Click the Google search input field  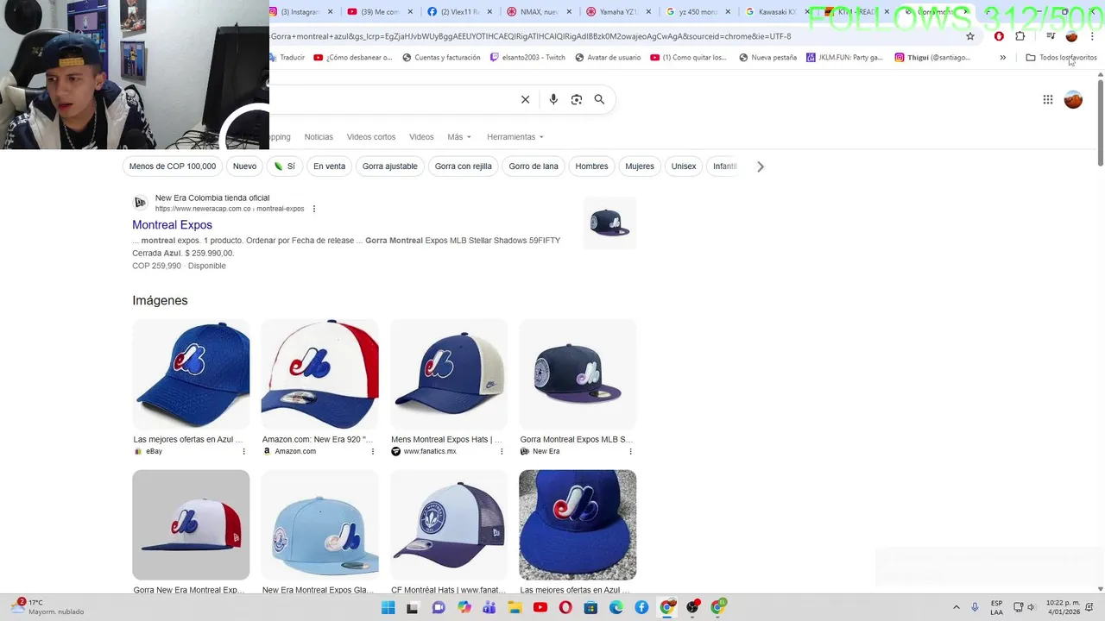coord(393,99)
